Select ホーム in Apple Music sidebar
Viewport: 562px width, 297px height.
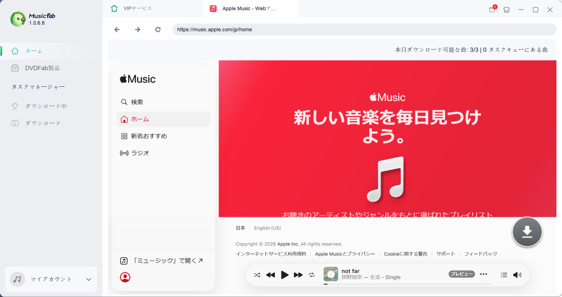(x=164, y=119)
